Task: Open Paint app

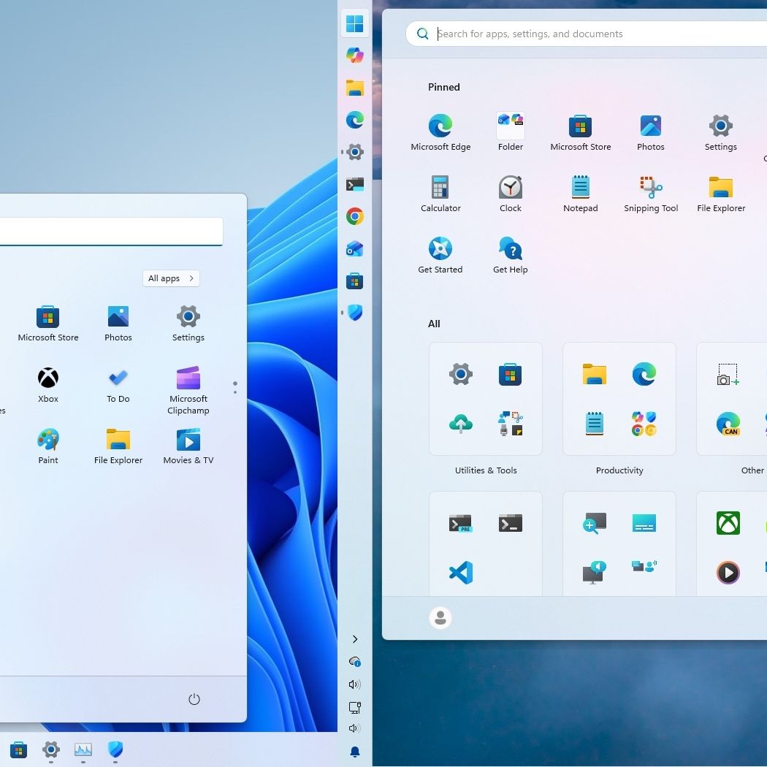Action: [x=48, y=446]
